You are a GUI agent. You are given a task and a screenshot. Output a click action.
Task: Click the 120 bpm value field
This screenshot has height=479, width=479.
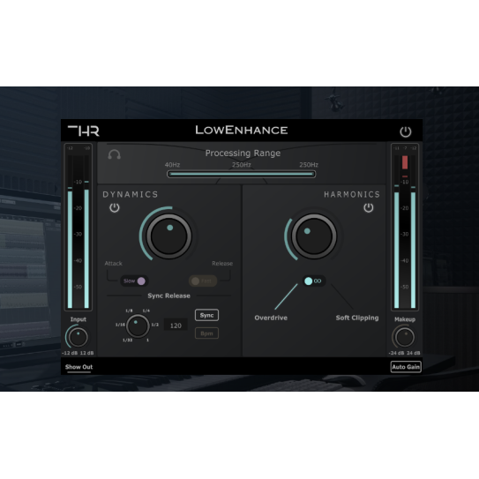click(x=176, y=326)
